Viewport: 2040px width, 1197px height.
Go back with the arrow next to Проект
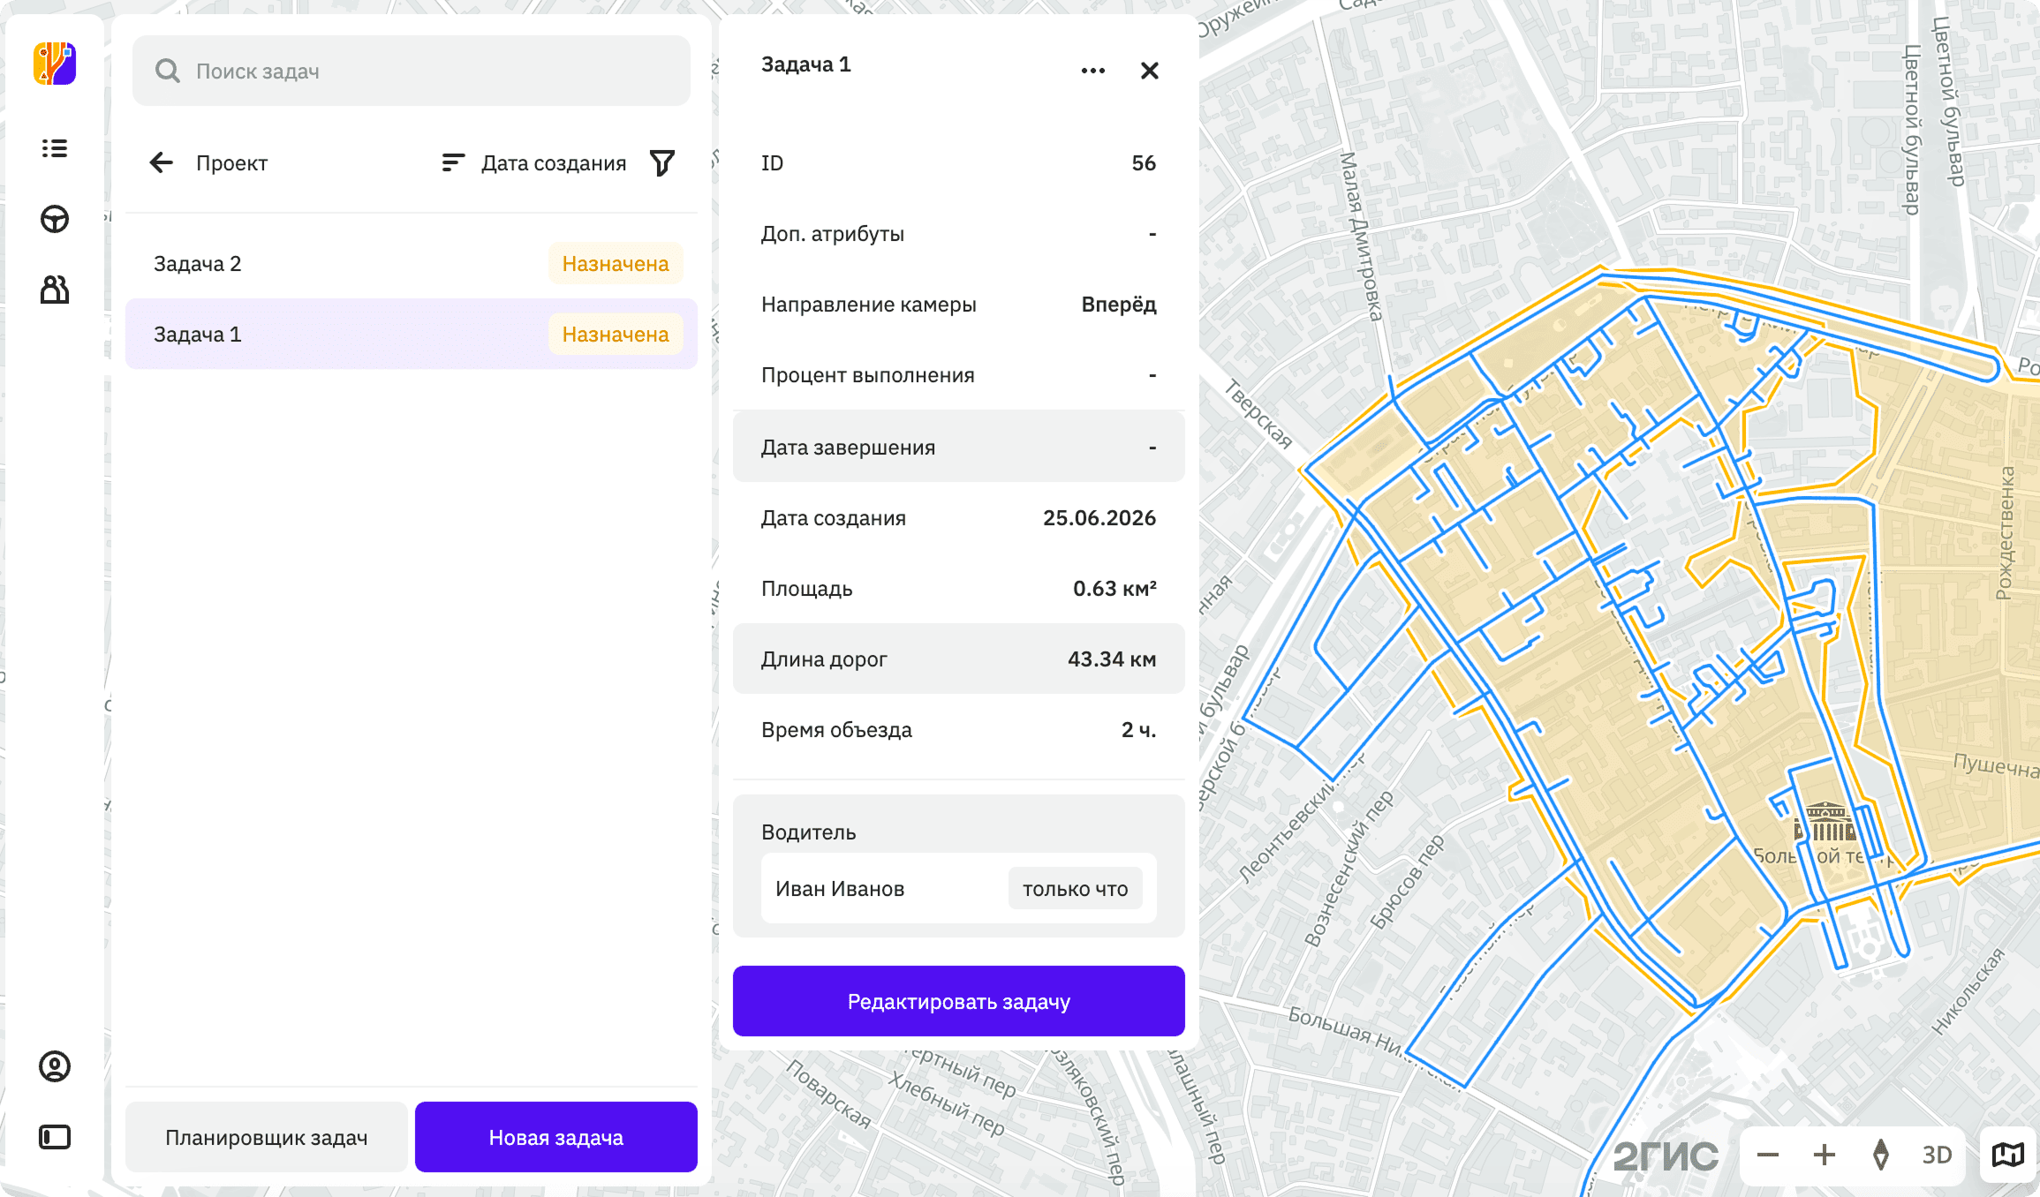(x=162, y=162)
